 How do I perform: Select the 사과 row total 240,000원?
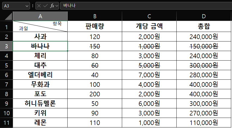(204, 37)
